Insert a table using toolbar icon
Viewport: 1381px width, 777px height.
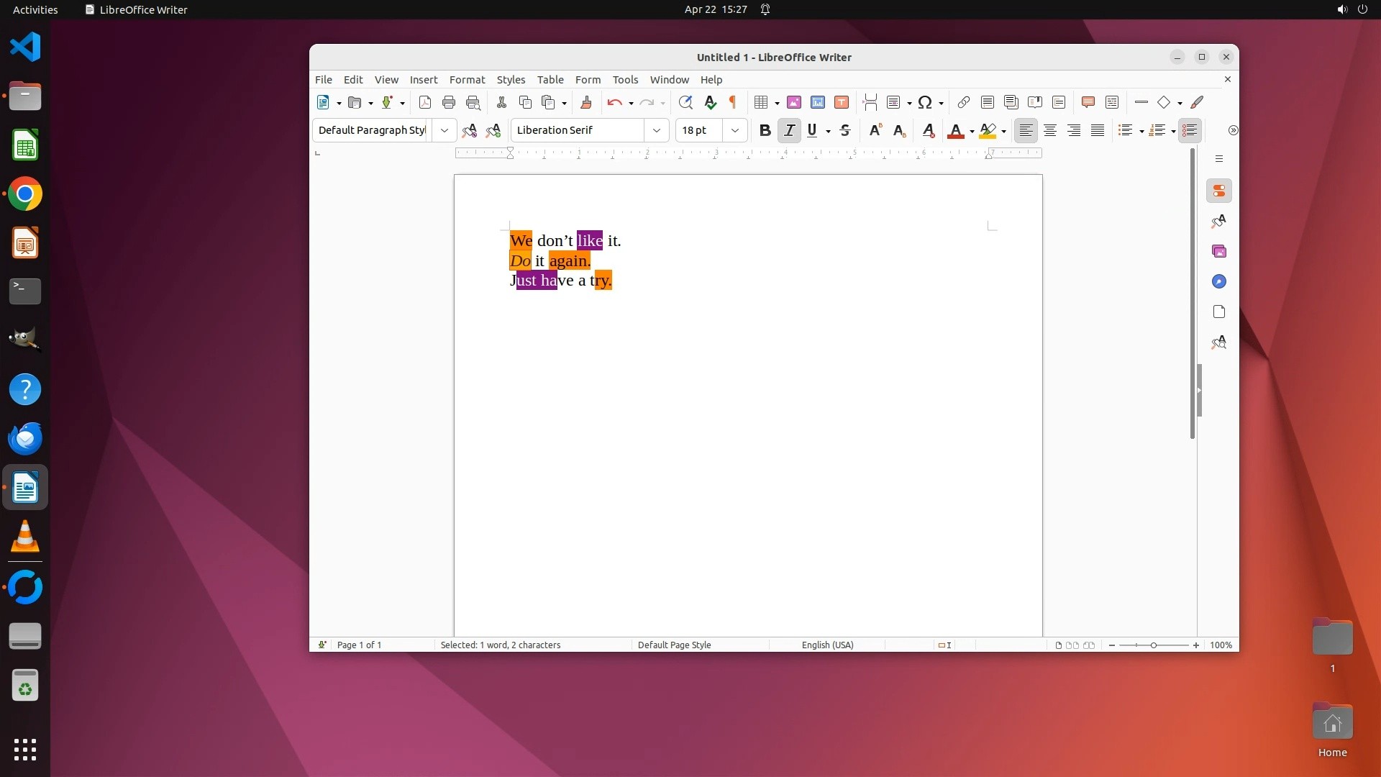click(761, 102)
